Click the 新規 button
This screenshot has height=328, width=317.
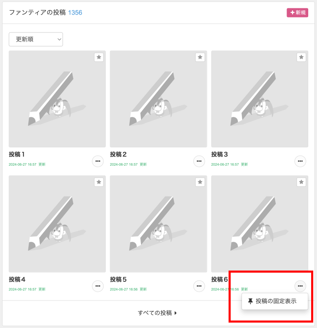(297, 12)
